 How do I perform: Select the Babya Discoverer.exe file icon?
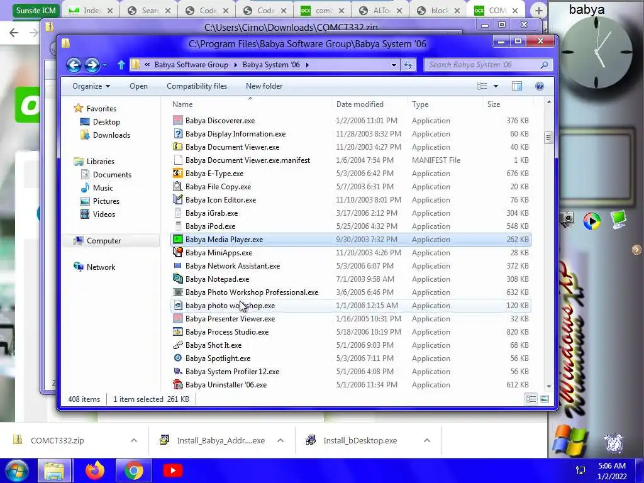coord(177,120)
